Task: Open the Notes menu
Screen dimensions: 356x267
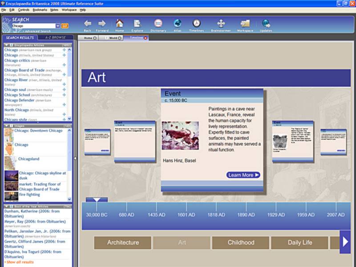Action: (54, 10)
